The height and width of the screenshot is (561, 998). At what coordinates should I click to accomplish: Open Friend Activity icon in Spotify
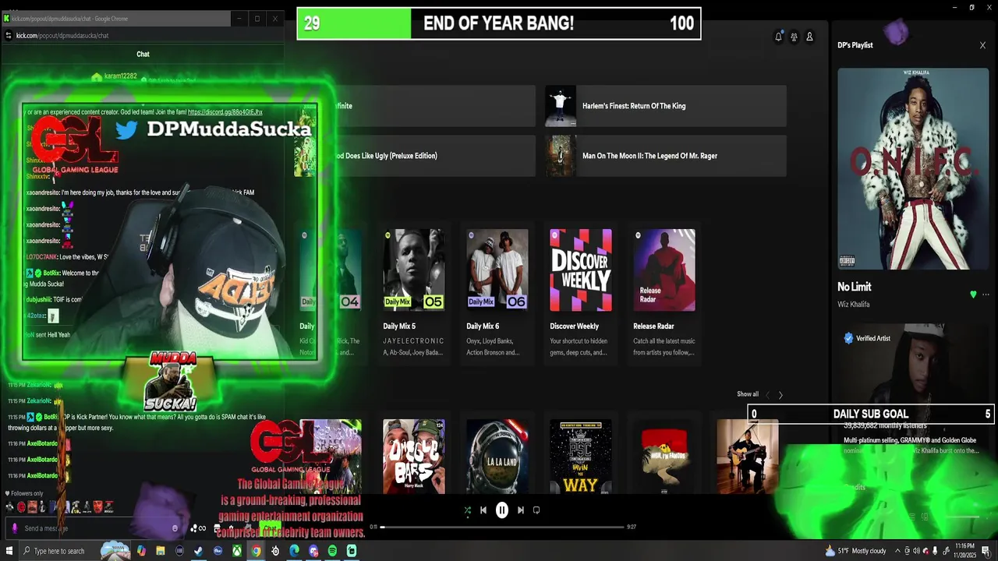[794, 37]
